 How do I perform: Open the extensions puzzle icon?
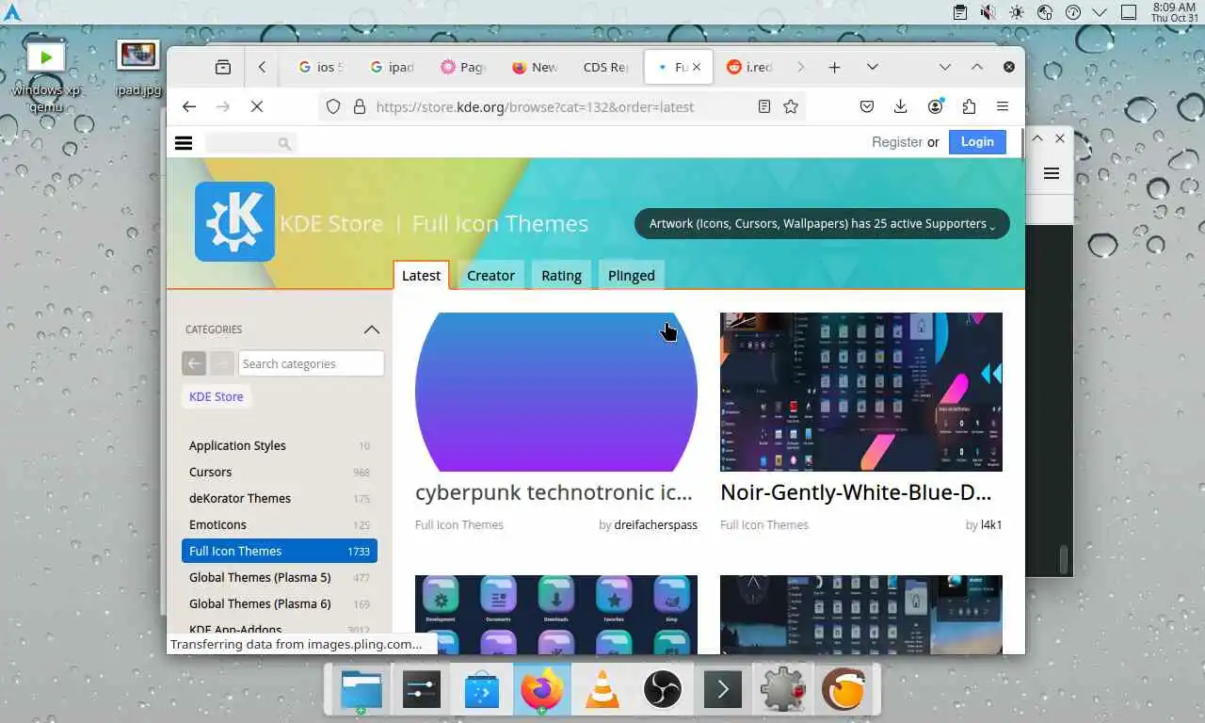[x=969, y=106]
